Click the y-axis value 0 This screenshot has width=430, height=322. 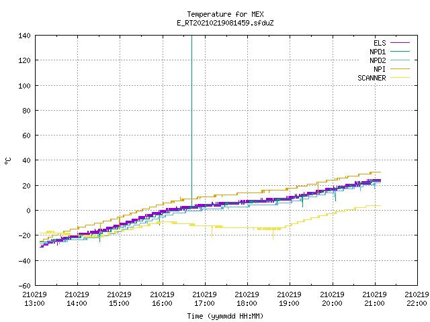28,211
